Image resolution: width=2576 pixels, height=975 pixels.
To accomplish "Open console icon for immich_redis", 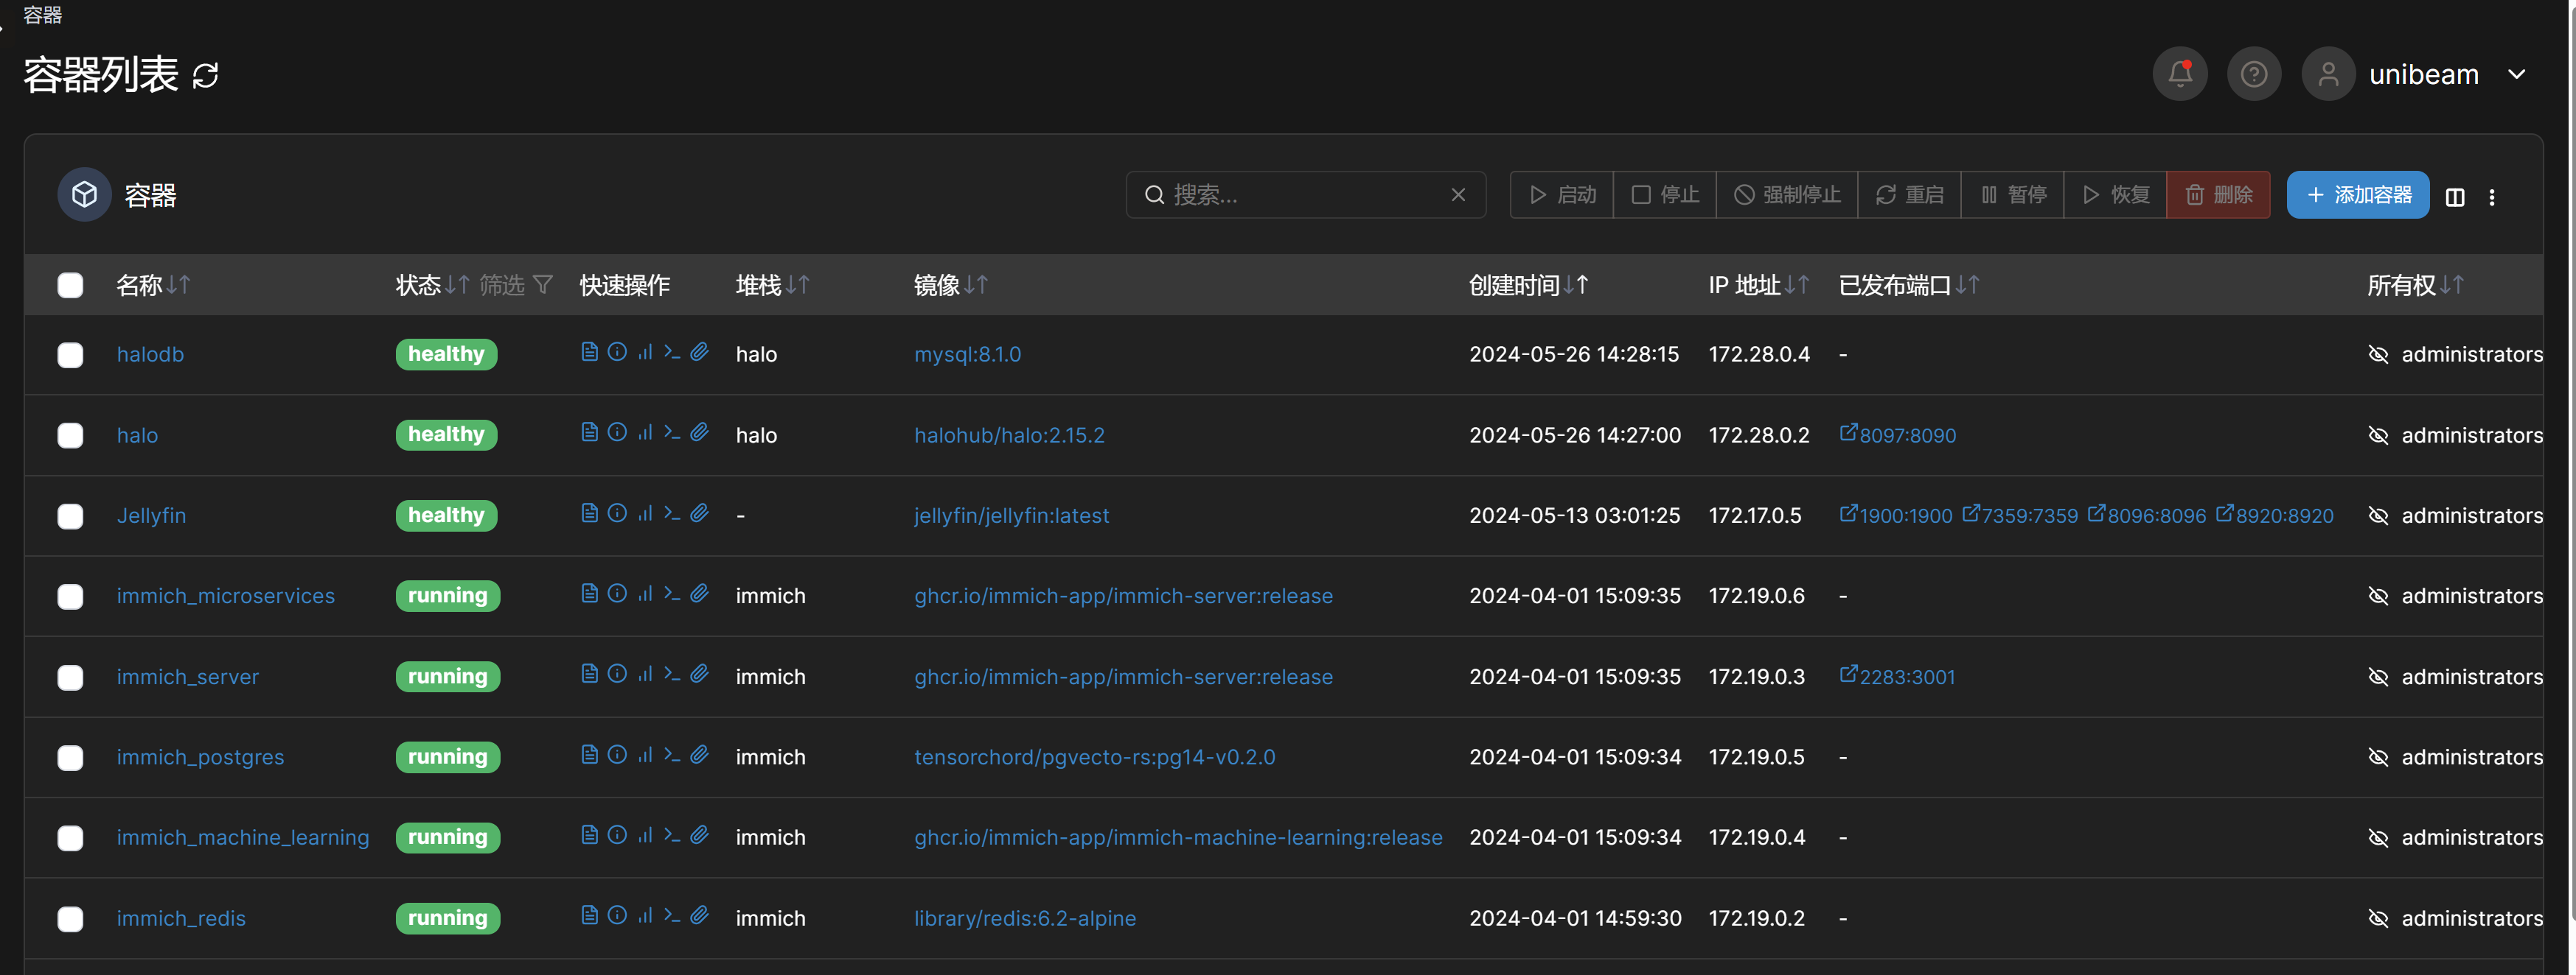I will click(672, 915).
